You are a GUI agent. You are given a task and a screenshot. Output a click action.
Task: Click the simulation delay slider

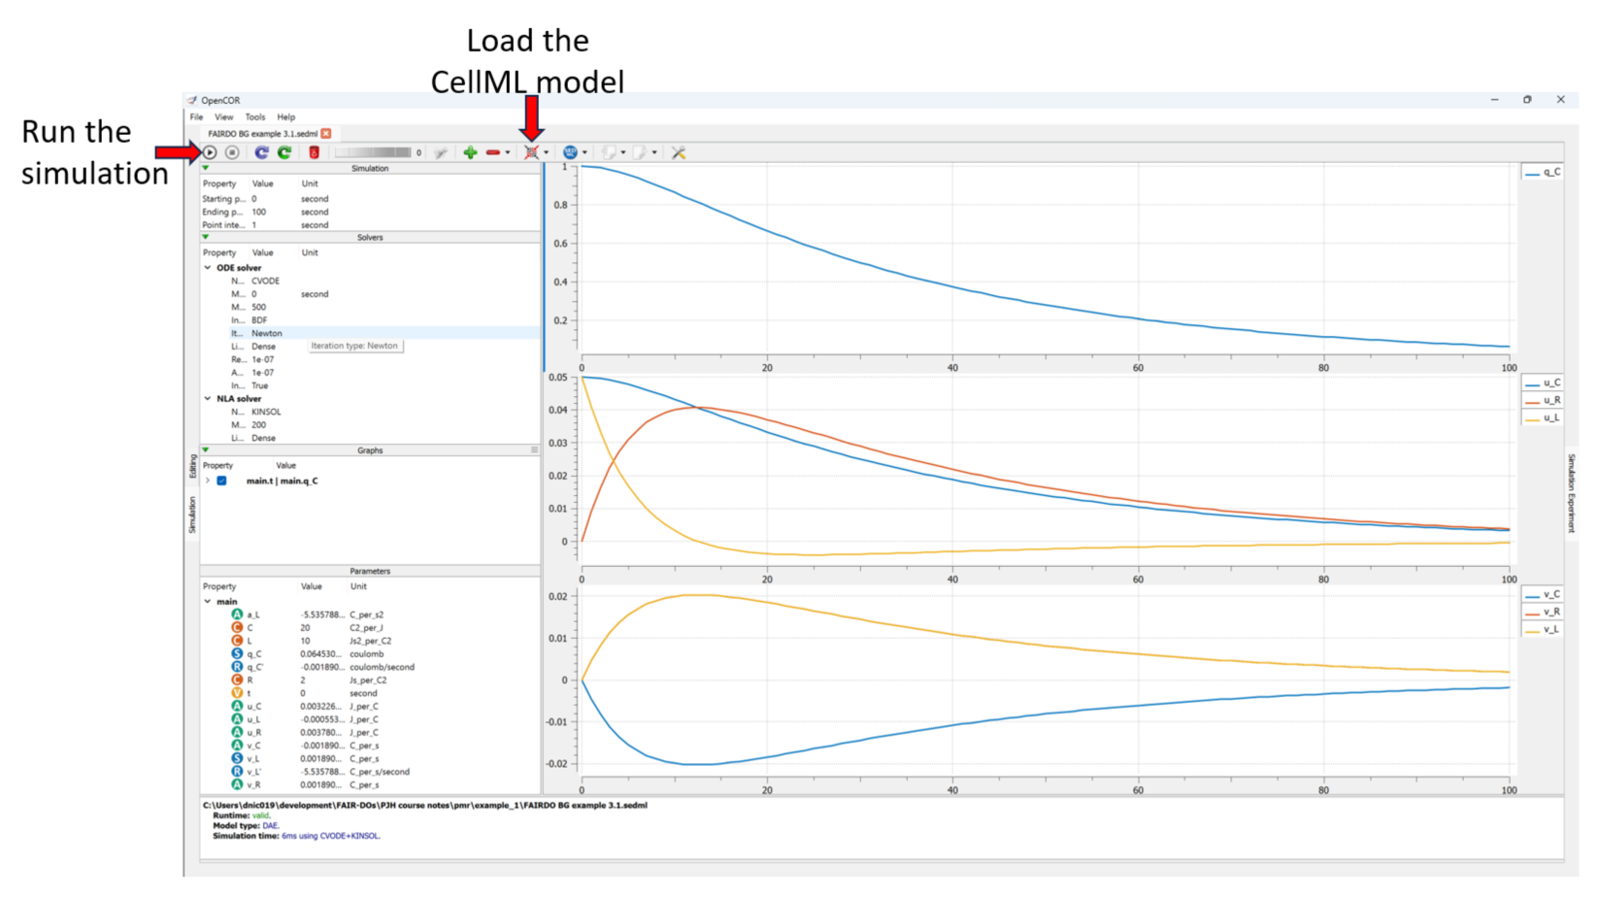[374, 152]
